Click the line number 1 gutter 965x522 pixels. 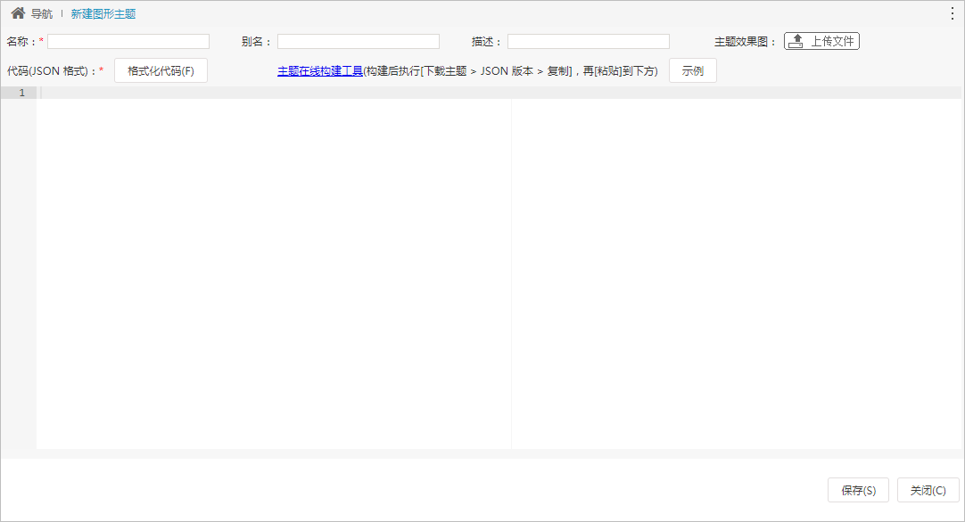coord(19,93)
